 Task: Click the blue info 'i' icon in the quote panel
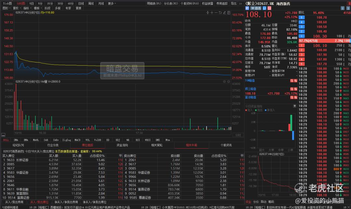pyautogui.click(x=343, y=8)
